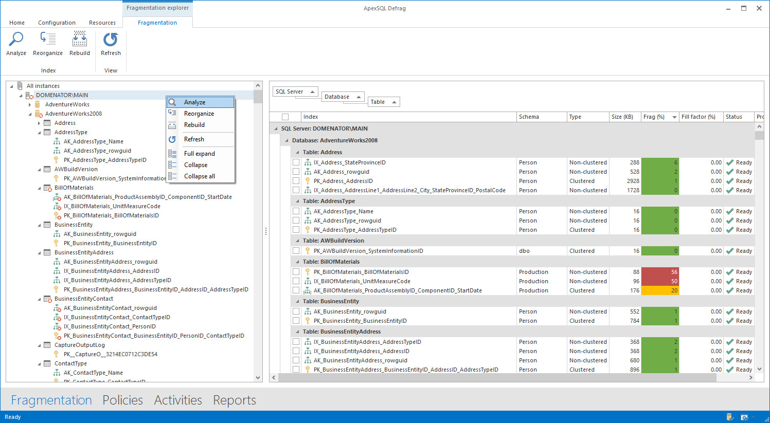Image resolution: width=770 pixels, height=423 pixels.
Task: Collapse the Table: BillOfMaterials grid group
Action: click(x=297, y=262)
